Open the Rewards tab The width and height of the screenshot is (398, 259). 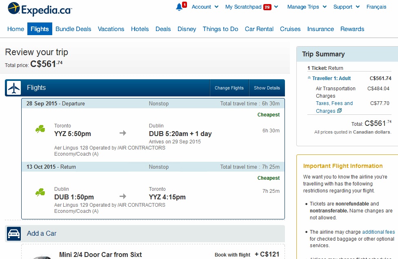click(352, 29)
